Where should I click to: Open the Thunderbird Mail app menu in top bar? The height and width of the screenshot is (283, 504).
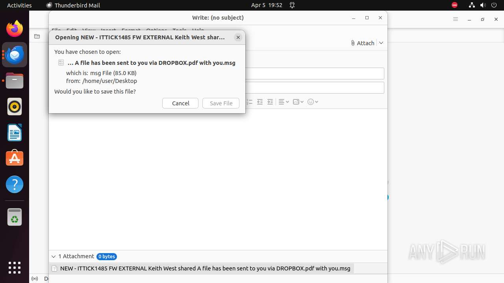point(73,5)
